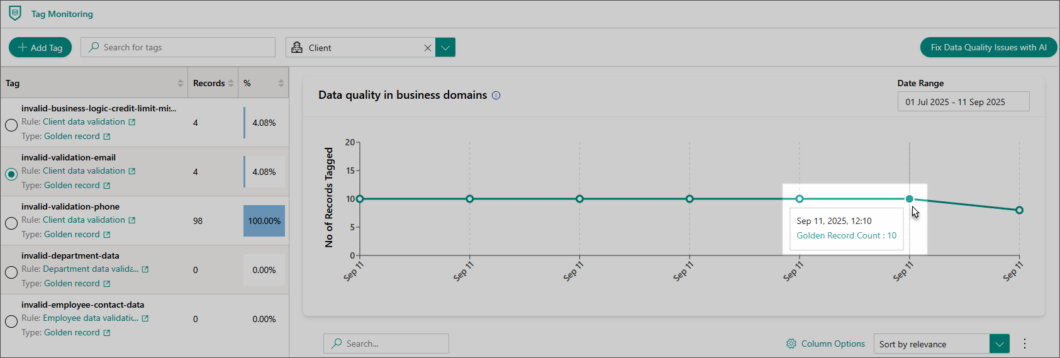The width and height of the screenshot is (1060, 358).
Task: Open external link icon next to Employee data validation
Action: (x=145, y=318)
